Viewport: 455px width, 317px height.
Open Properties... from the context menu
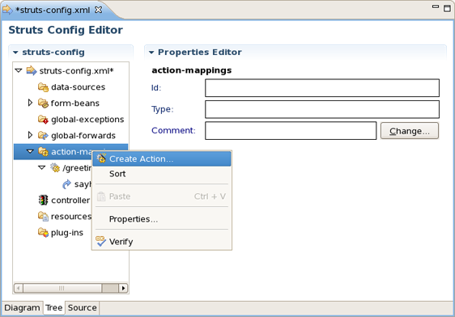pos(162,219)
